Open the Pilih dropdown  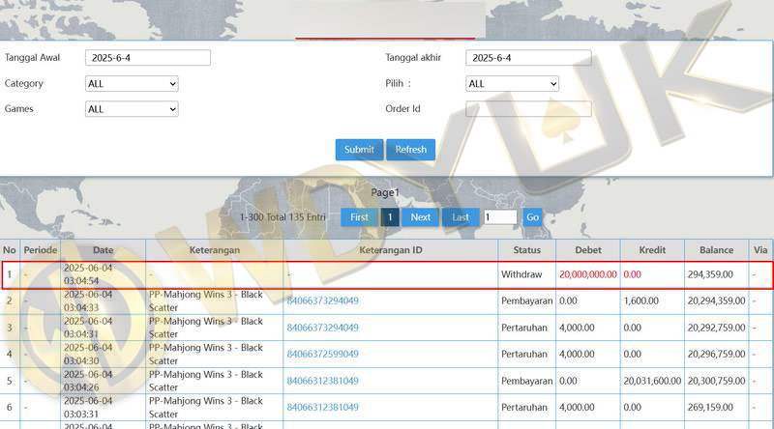tap(513, 84)
